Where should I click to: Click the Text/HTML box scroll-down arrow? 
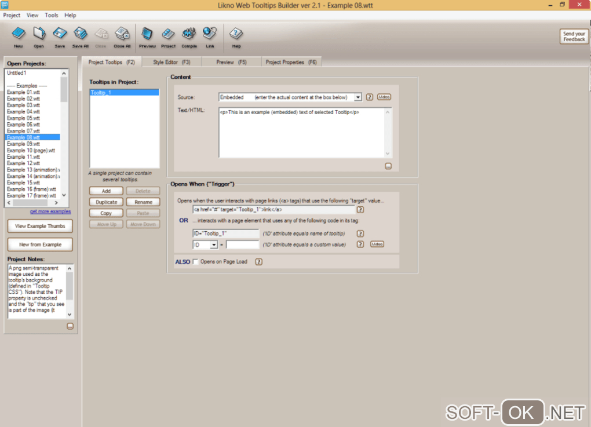(x=388, y=154)
